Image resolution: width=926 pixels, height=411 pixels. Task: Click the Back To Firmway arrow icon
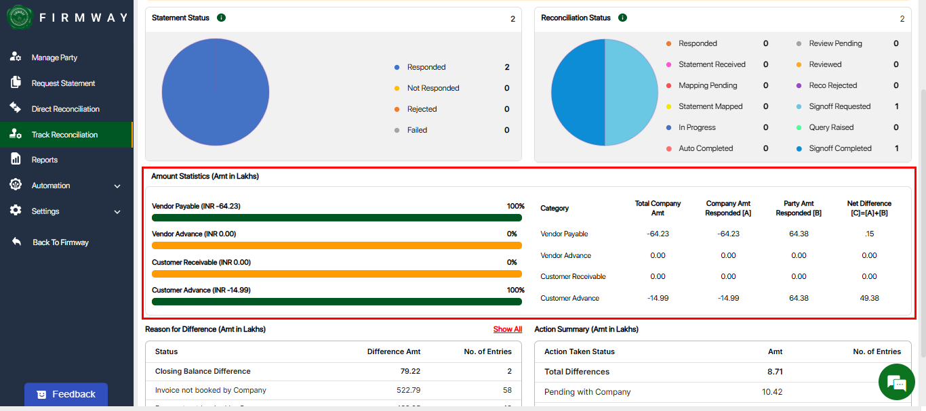tap(17, 242)
